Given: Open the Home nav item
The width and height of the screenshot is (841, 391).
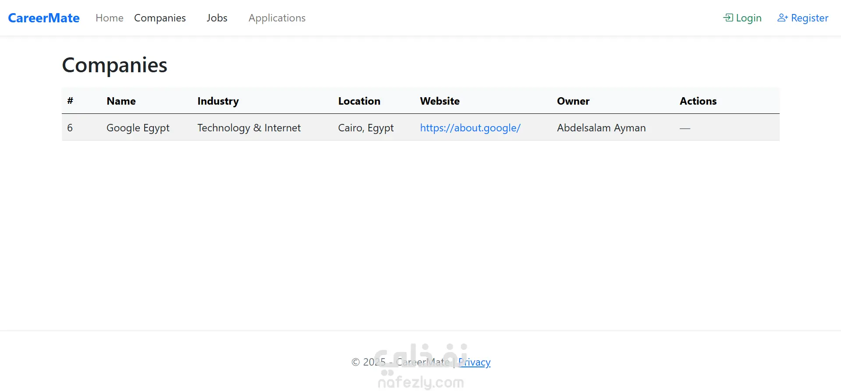Looking at the screenshot, I should 110,18.
